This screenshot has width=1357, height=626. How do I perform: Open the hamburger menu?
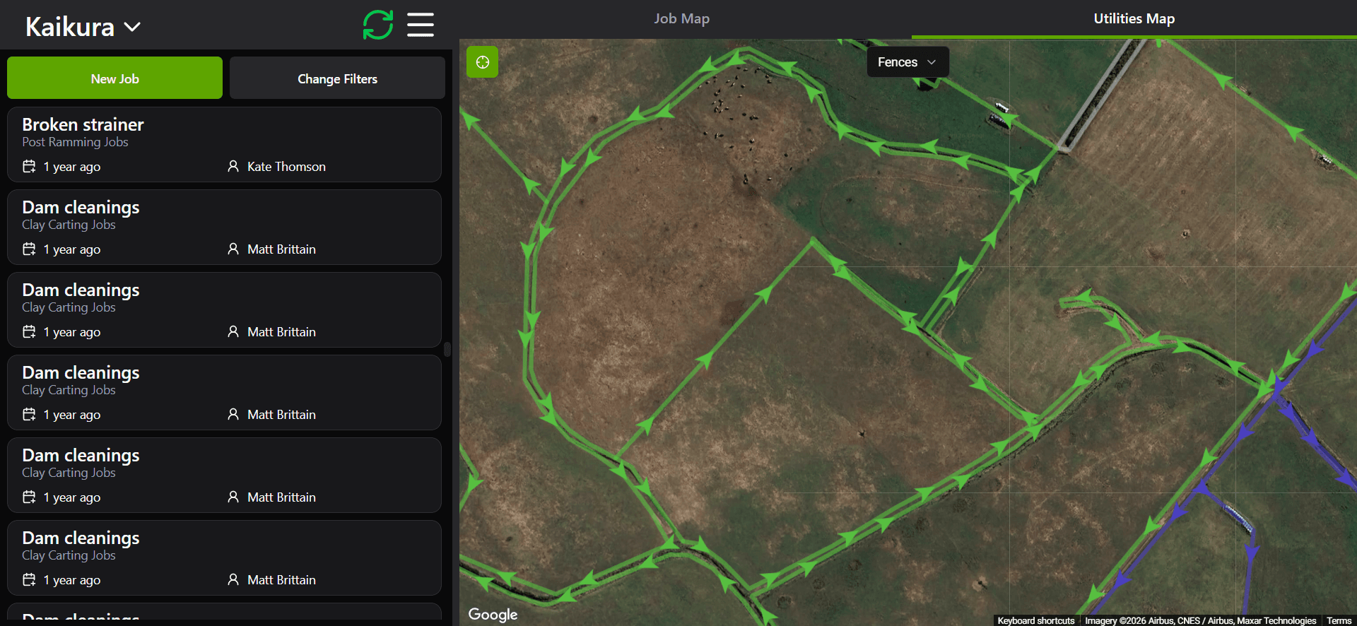pyautogui.click(x=421, y=25)
